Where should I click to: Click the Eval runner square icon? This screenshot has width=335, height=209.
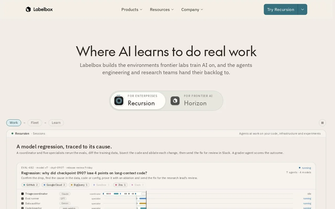pyautogui.click(x=23, y=199)
